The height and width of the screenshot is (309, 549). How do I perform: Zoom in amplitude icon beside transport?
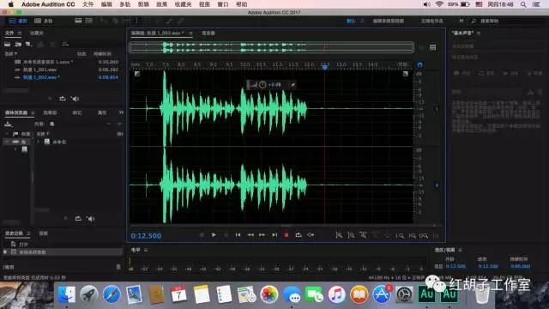(x=339, y=235)
